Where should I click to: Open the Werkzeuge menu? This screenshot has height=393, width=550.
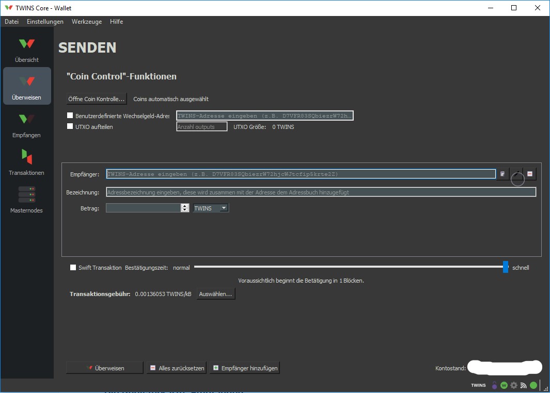[87, 21]
